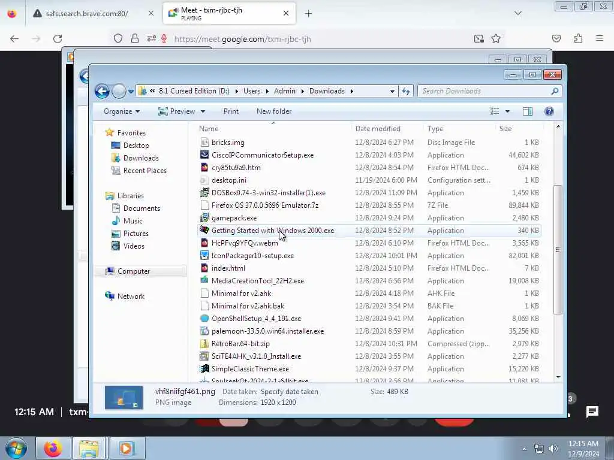Toggle the preview pane icon
614x460 pixels.
click(528, 111)
